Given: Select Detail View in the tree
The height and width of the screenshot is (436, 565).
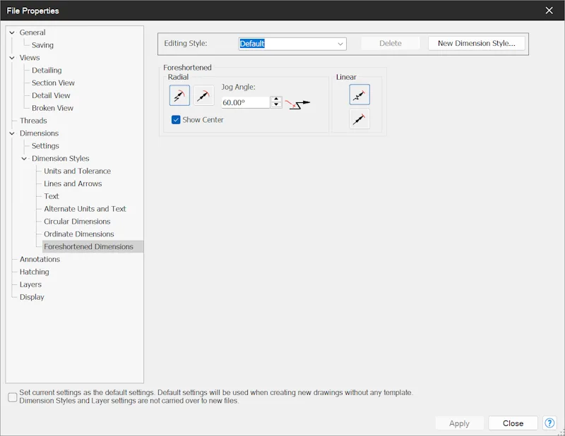Looking at the screenshot, I should [x=51, y=95].
